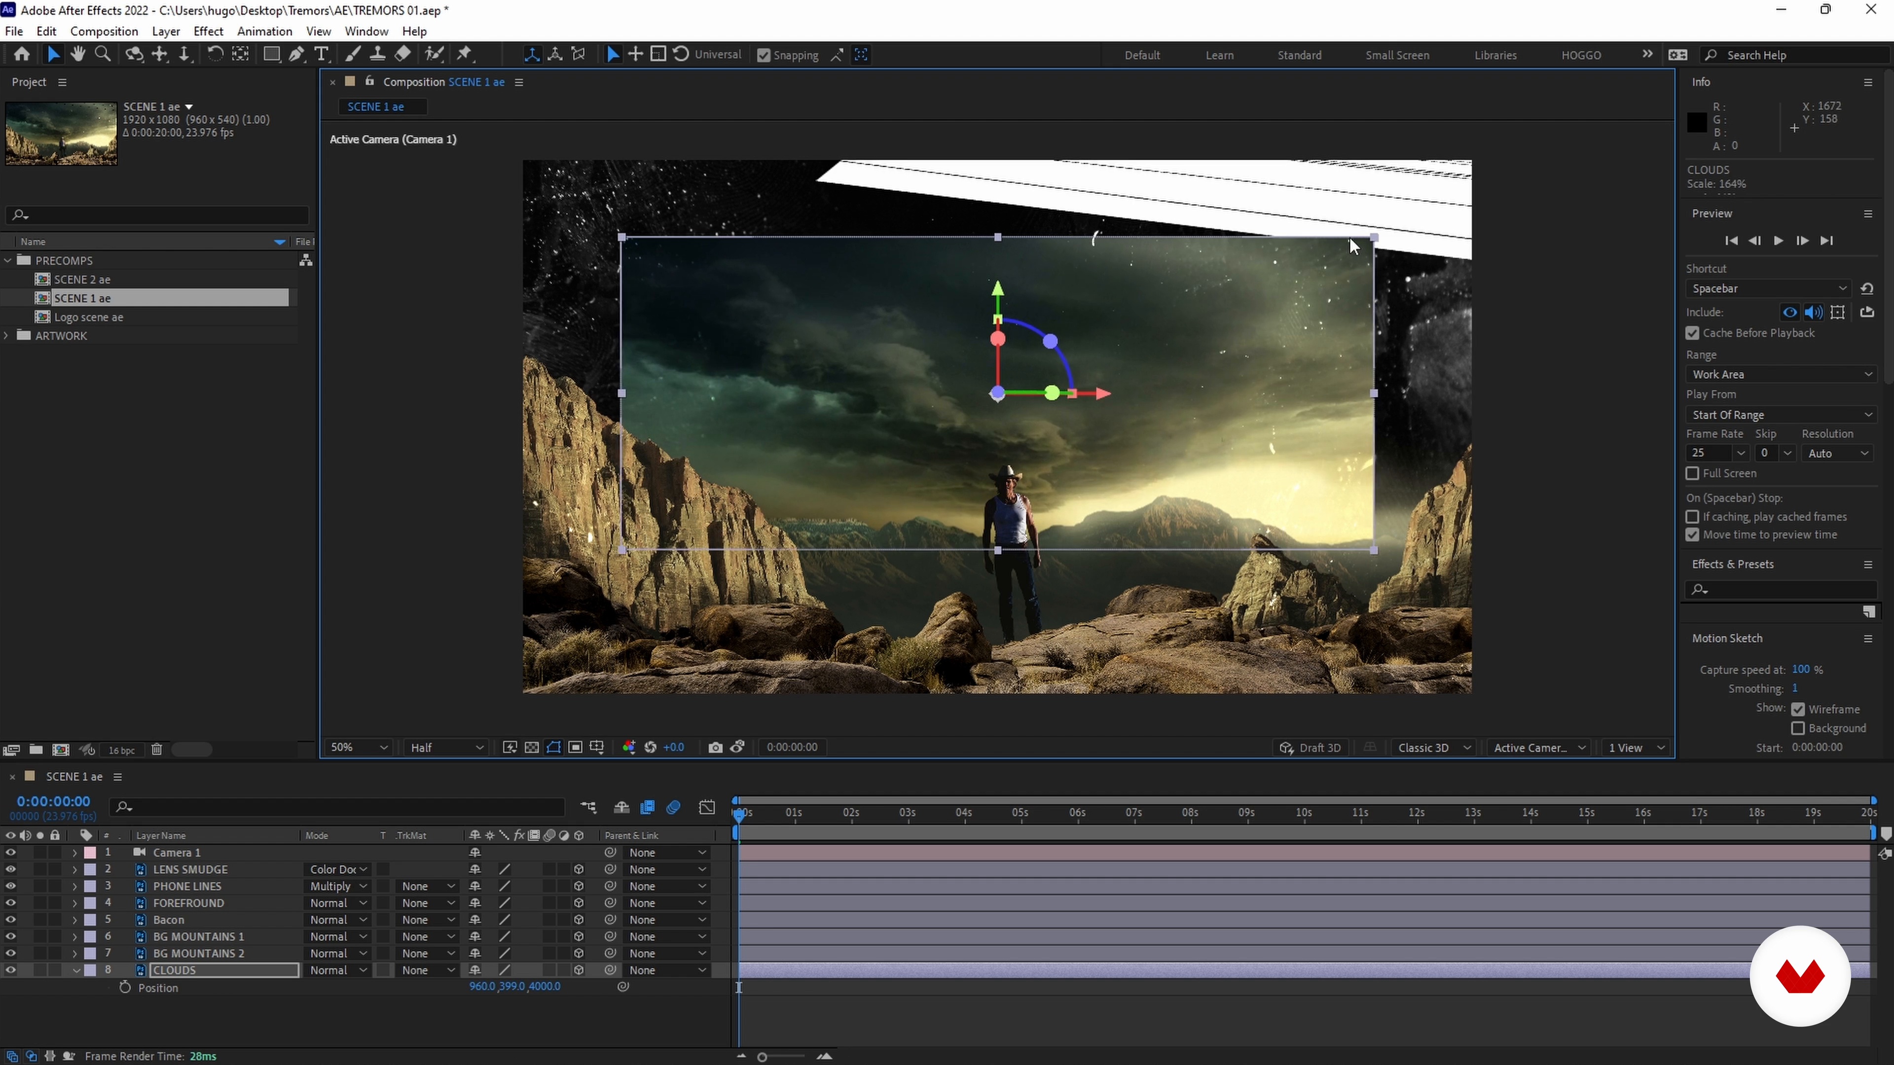Select the Eraser tool
The height and width of the screenshot is (1065, 1894).
pos(403,54)
